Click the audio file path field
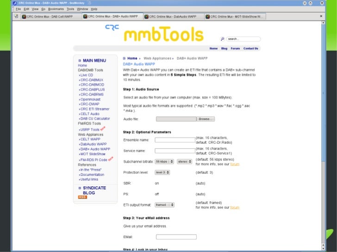 [176, 119]
